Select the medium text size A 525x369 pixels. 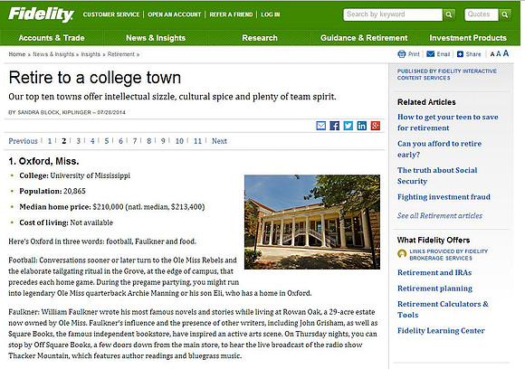[499, 53]
